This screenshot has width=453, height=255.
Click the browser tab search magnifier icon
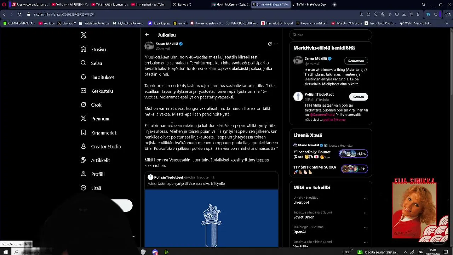tap(424, 5)
